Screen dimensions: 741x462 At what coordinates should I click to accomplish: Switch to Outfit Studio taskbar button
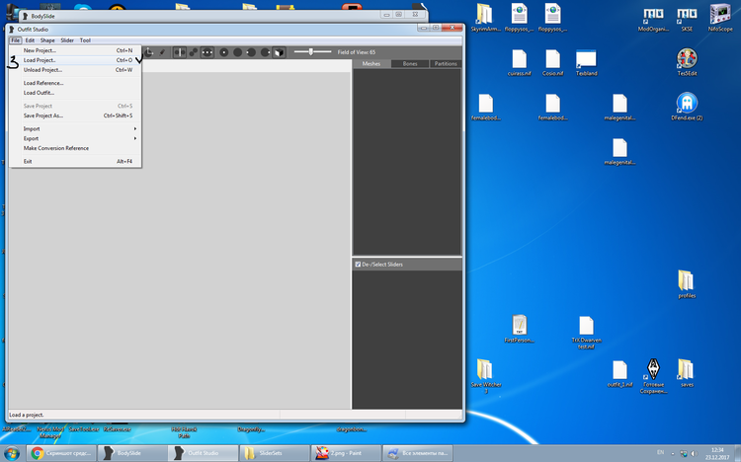[x=204, y=453]
